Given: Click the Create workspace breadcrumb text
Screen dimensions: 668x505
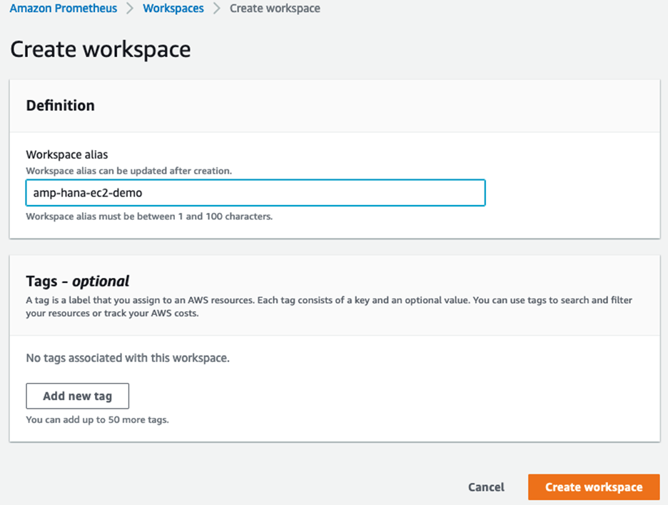Looking at the screenshot, I should [x=275, y=8].
